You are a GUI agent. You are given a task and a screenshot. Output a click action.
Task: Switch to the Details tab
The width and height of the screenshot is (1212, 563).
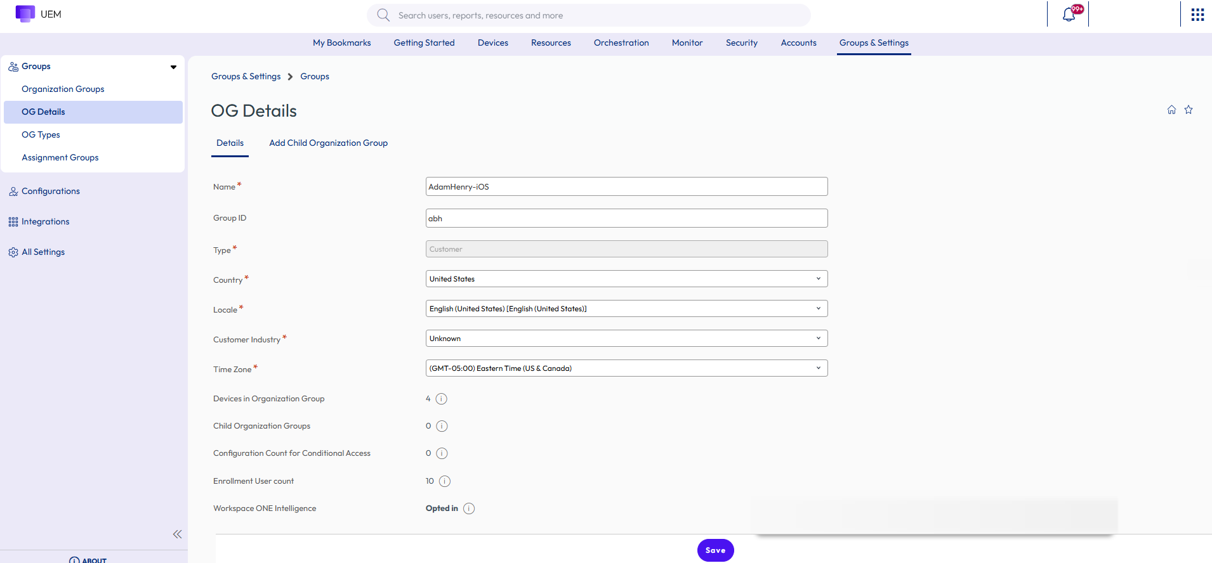pos(230,143)
